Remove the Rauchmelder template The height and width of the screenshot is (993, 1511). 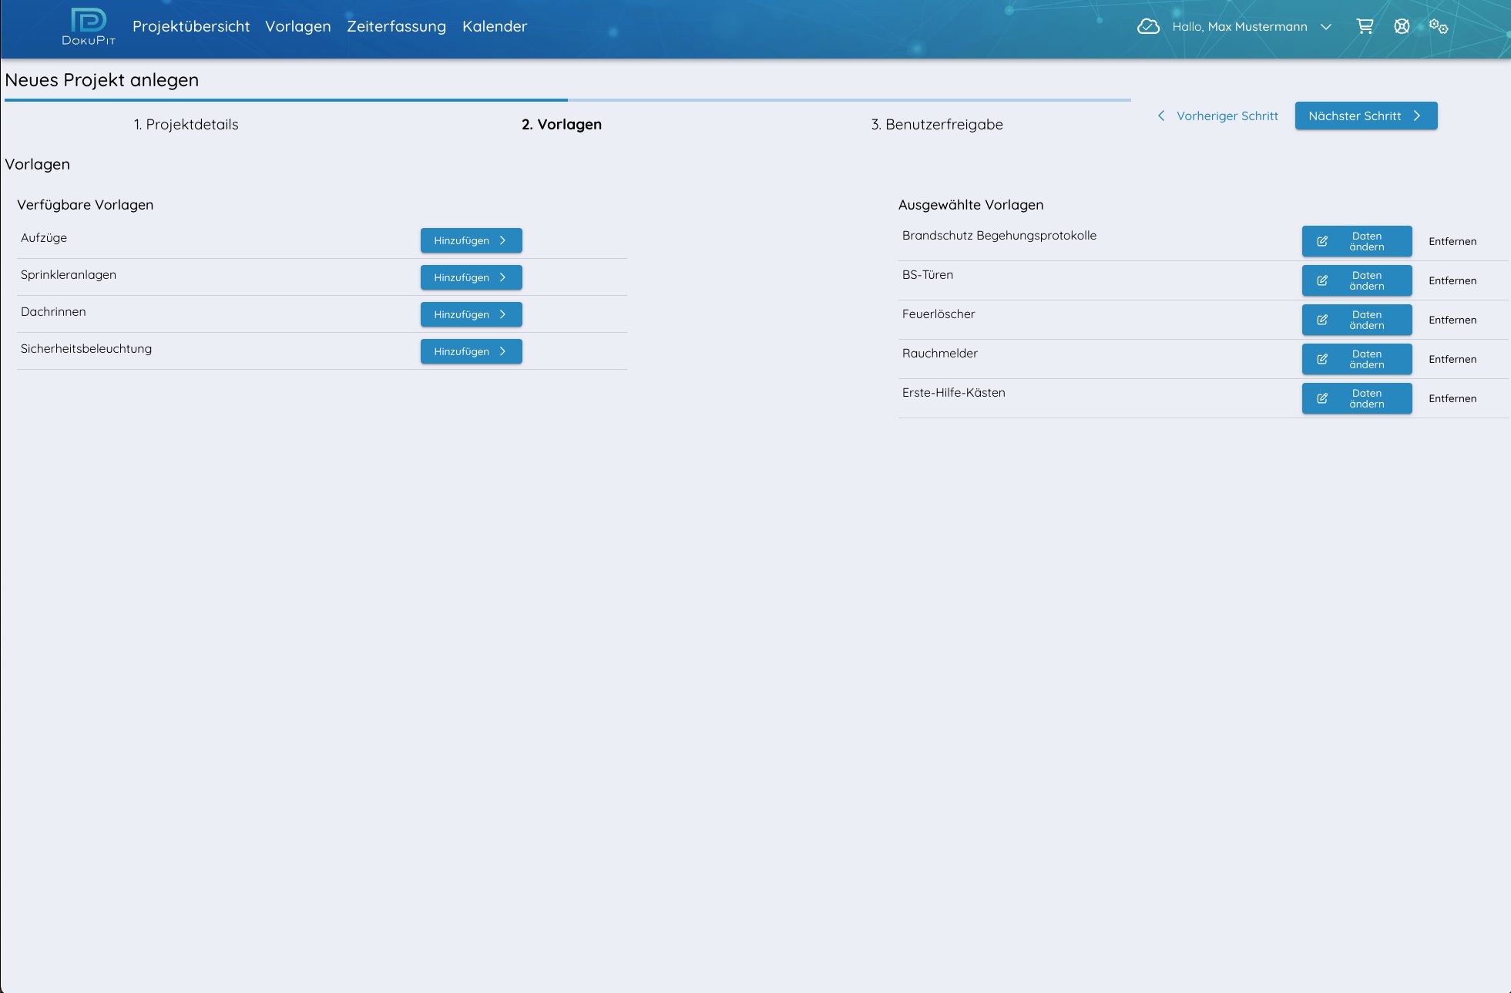1452,359
